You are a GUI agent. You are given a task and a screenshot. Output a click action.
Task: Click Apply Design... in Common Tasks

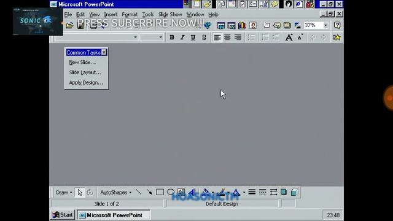point(86,82)
